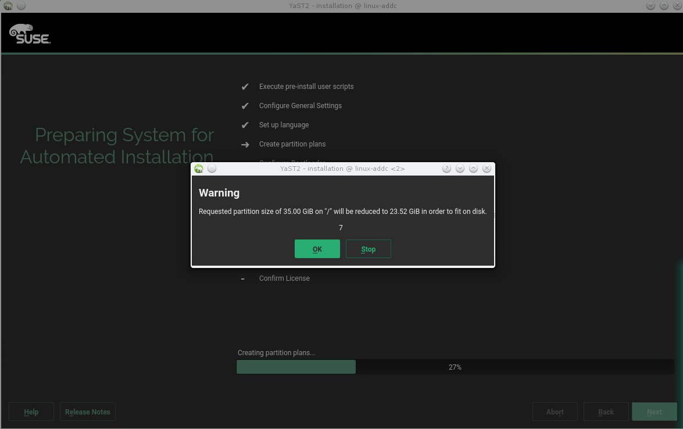Viewport: 683px width, 429px height.
Task: Open Help in the bottom-left corner
Action: click(31, 412)
